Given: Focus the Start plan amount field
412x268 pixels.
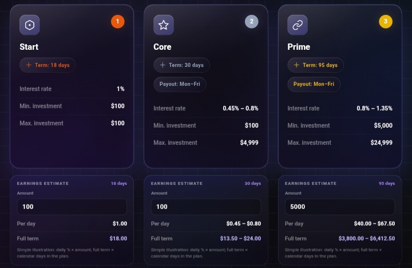Looking at the screenshot, I should click(72, 207).
